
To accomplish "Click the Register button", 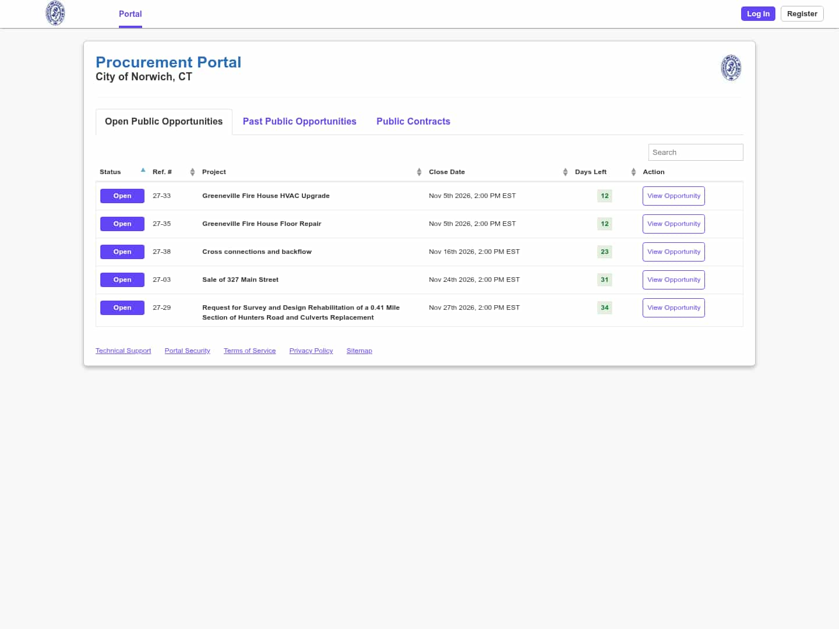I will (802, 14).
